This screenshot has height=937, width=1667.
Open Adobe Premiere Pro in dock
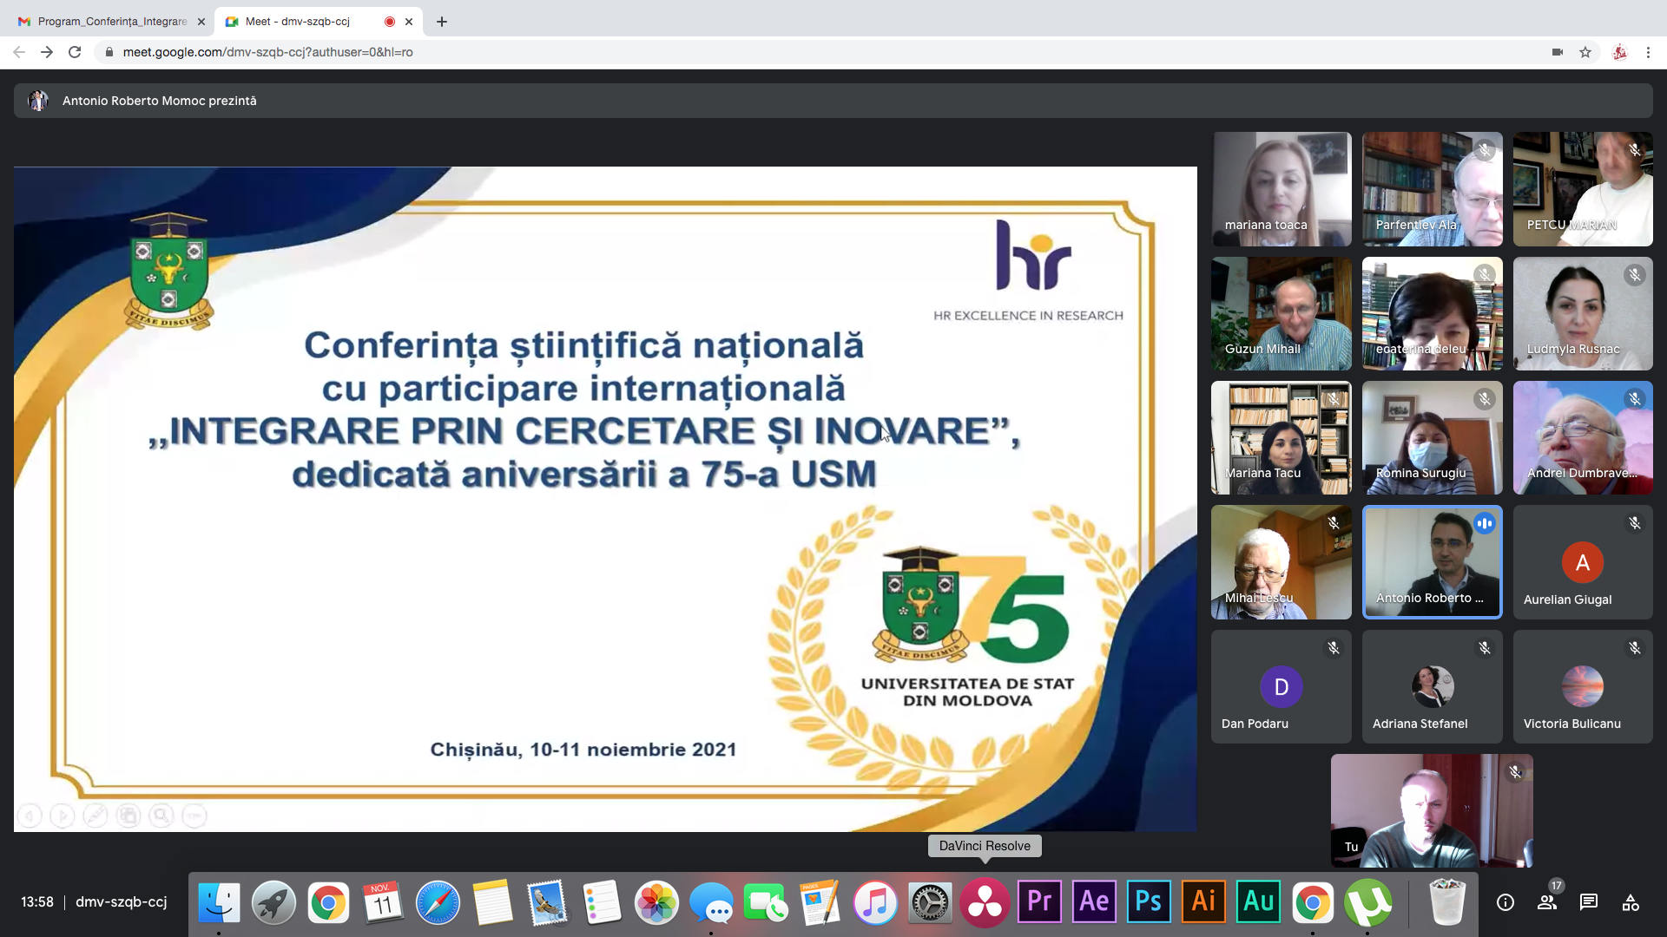click(x=1039, y=902)
